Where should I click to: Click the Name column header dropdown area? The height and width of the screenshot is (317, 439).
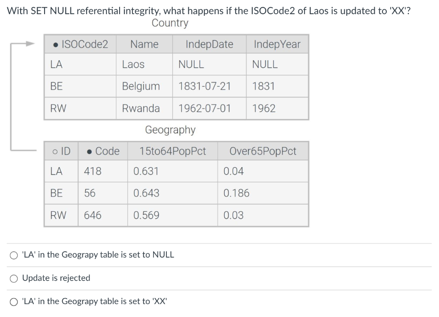pyautogui.click(x=144, y=44)
